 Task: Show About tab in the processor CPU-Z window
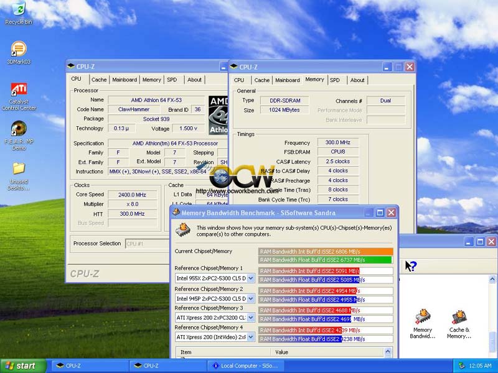(x=194, y=80)
